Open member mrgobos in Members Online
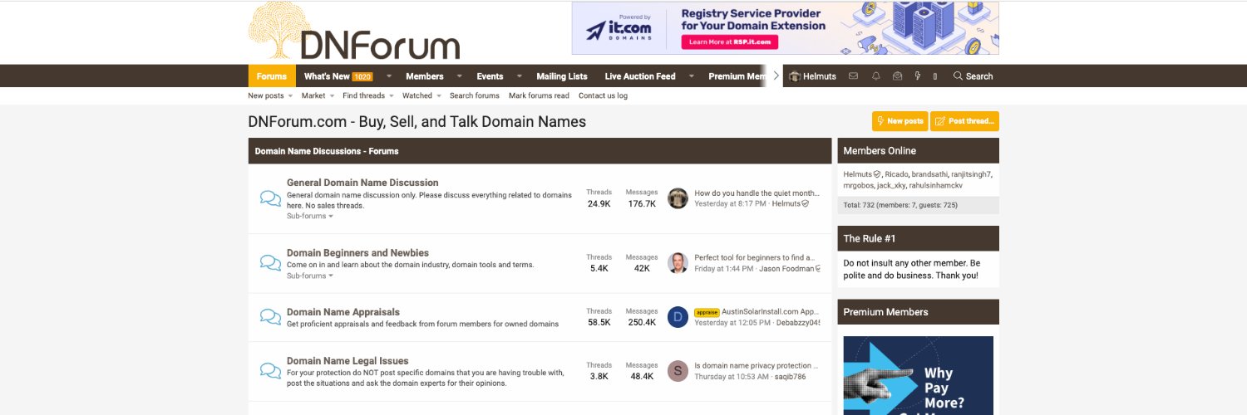Screen dimensions: 1247x415 point(857,185)
